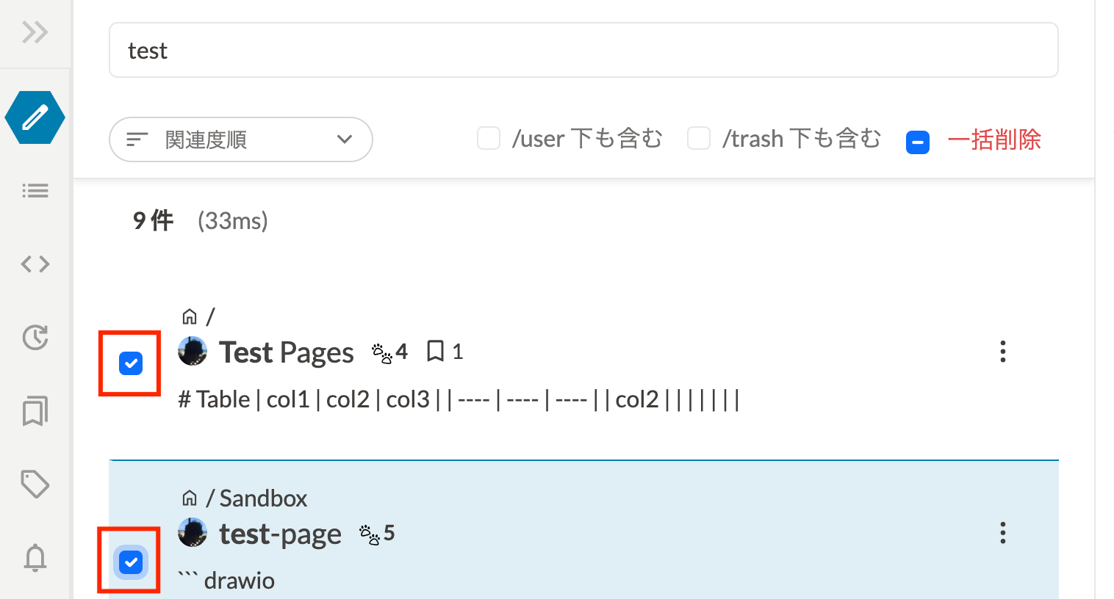Image resolution: width=1114 pixels, height=599 pixels.
Task: Open the Test Pages result title
Action: pos(287,352)
